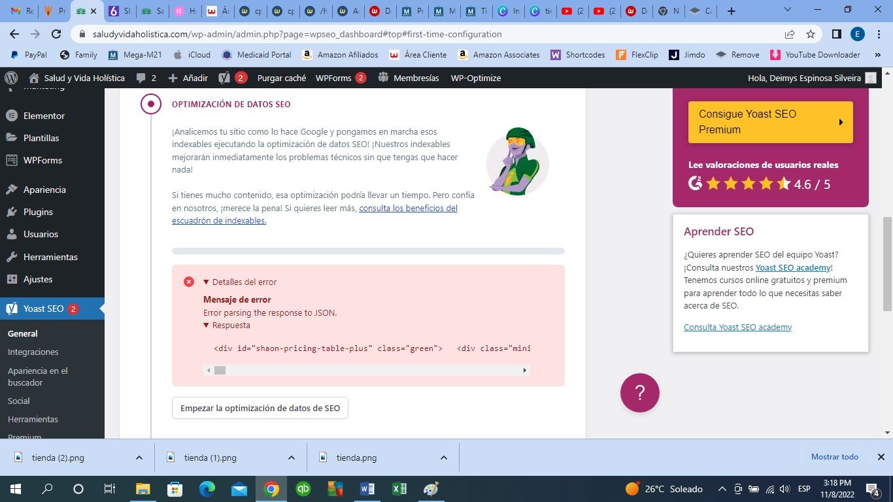This screenshot has width=893, height=502.
Task: Open options arrow for tienda (1).png download
Action: 292,458
